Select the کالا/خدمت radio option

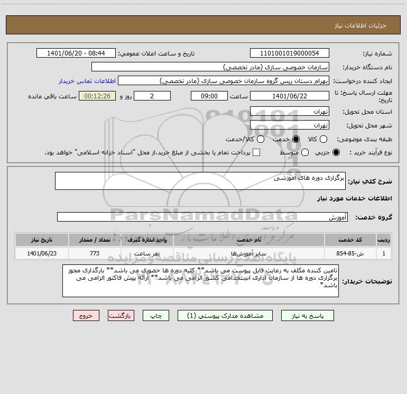[x=261, y=139]
